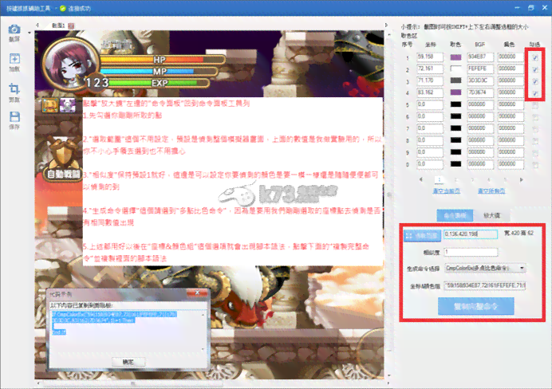Click the blue select range button

[423, 235]
